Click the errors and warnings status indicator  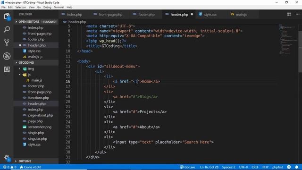9,167
